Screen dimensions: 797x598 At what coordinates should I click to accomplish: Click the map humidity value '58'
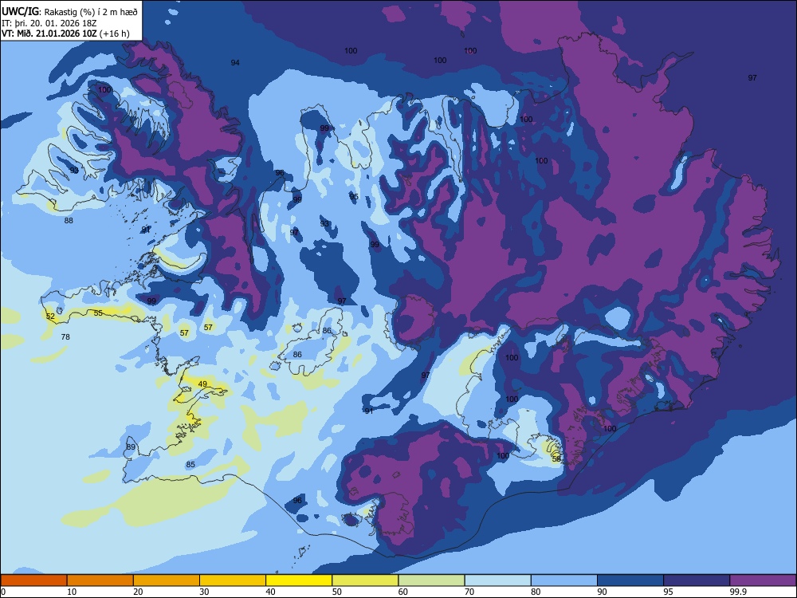(x=556, y=458)
